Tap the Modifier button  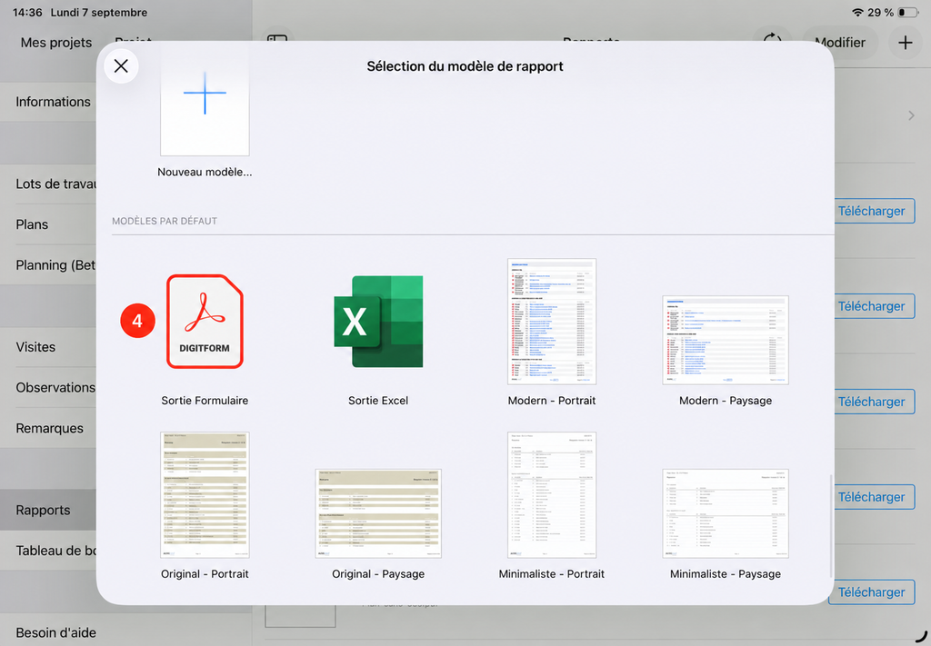point(839,43)
